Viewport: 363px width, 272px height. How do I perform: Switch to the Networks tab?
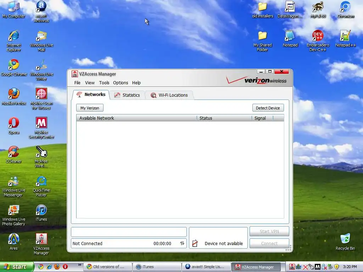click(x=91, y=95)
